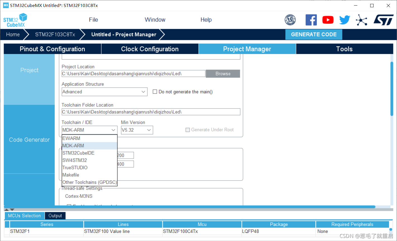Click the GENERATE CODE button

tap(314, 35)
